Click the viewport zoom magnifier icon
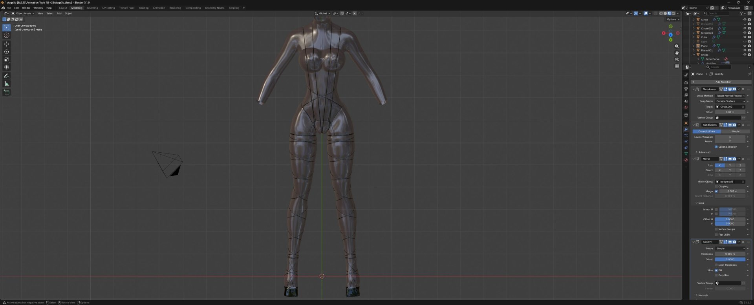The height and width of the screenshot is (305, 754). [x=677, y=46]
